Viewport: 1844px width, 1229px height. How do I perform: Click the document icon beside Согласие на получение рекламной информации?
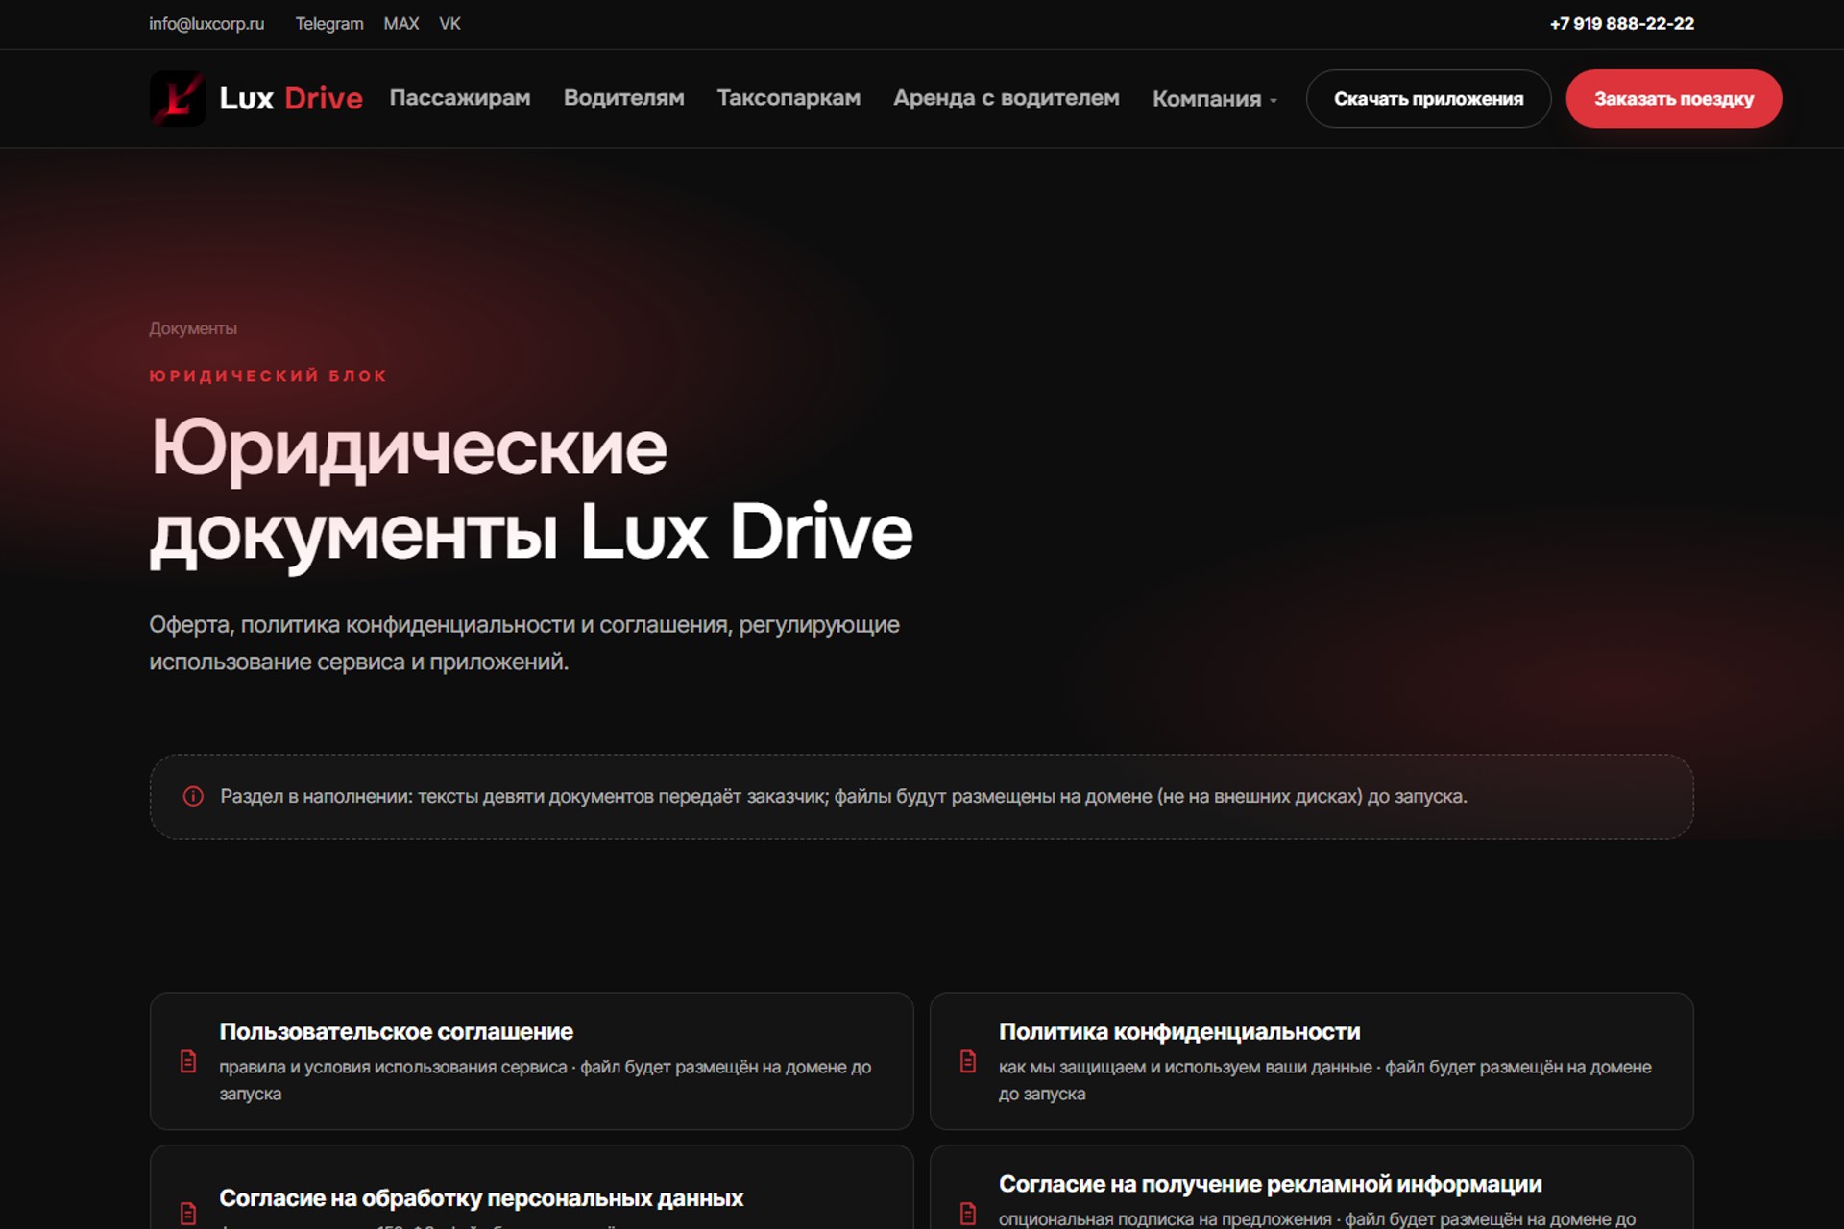(x=968, y=1213)
